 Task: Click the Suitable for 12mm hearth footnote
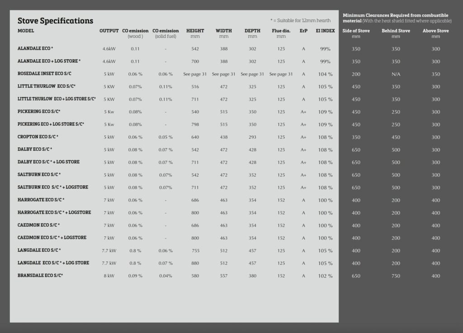301,20
